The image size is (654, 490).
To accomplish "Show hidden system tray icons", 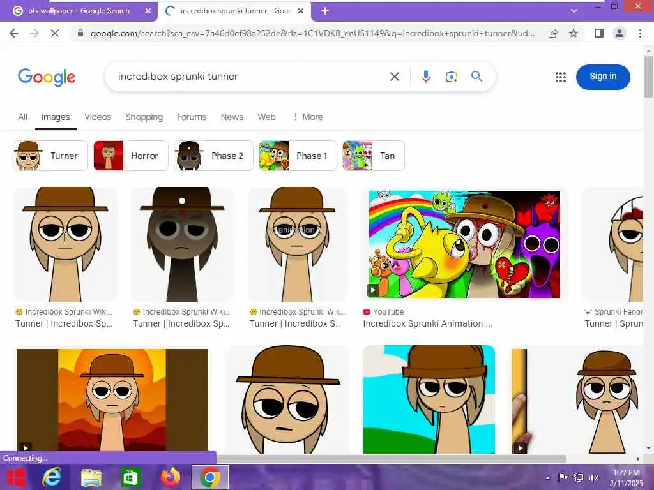I will tap(547, 478).
